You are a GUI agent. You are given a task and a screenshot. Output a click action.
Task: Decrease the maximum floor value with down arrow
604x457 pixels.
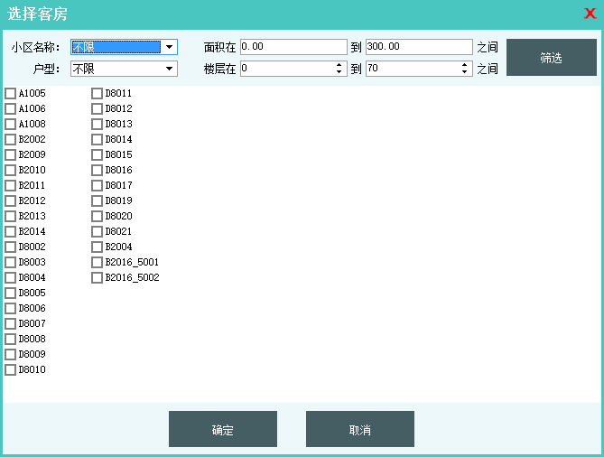[x=466, y=72]
